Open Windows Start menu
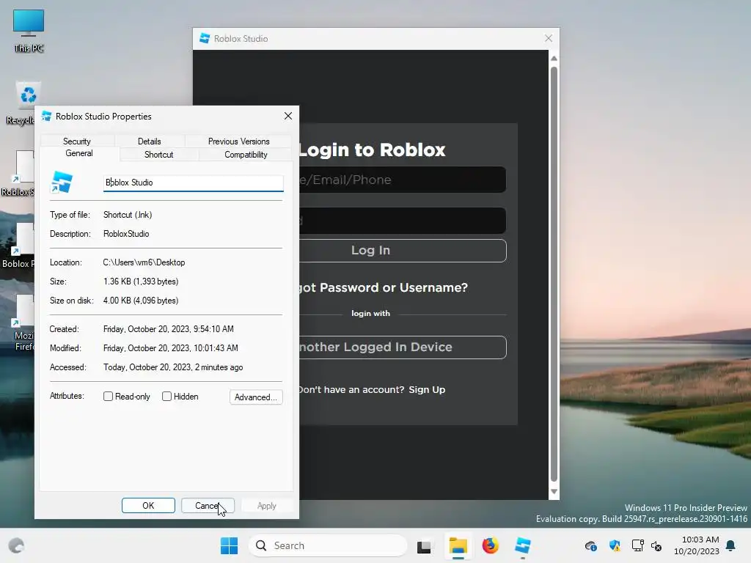The width and height of the screenshot is (751, 563). (229, 545)
